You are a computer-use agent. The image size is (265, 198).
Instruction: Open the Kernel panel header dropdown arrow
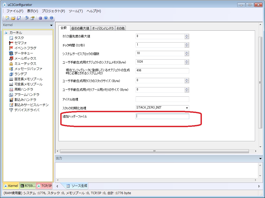51,25
